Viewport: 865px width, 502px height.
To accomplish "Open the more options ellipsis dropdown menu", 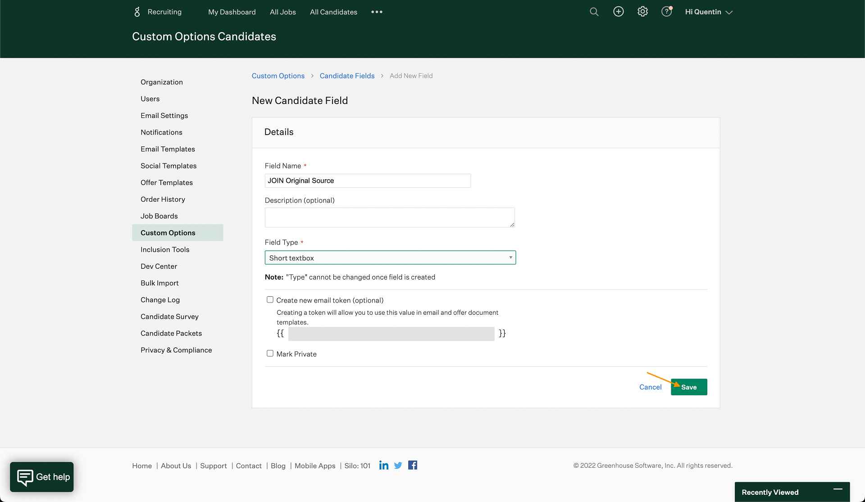I will click(x=376, y=11).
